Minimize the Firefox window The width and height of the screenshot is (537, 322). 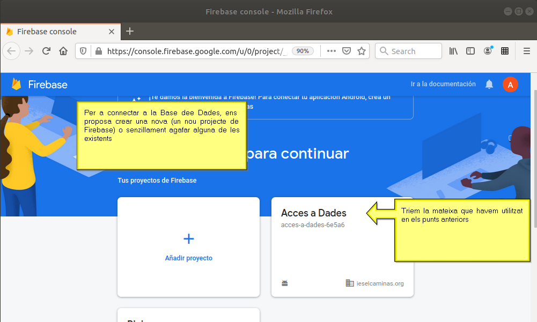click(508, 11)
